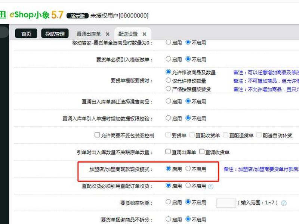Check 直调出库单 checkbox in 引单时出入库数量 row

point(168,152)
